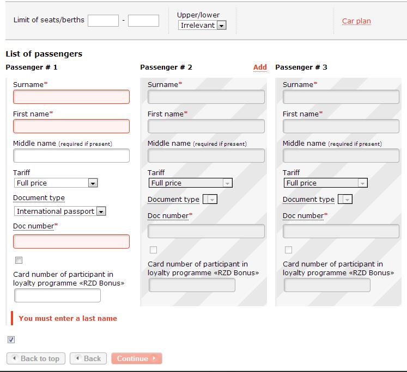Click the Passenger 1 Tariff dropdown arrow

93,183
